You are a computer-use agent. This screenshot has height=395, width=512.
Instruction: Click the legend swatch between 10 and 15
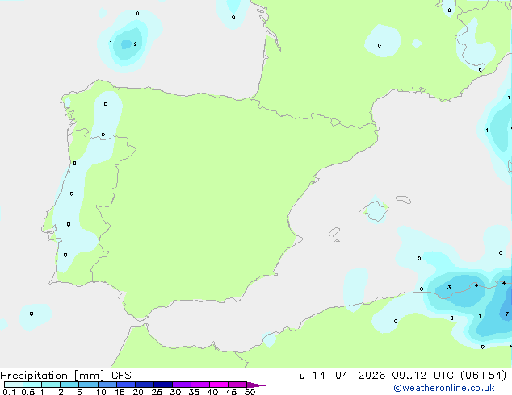[107, 385]
